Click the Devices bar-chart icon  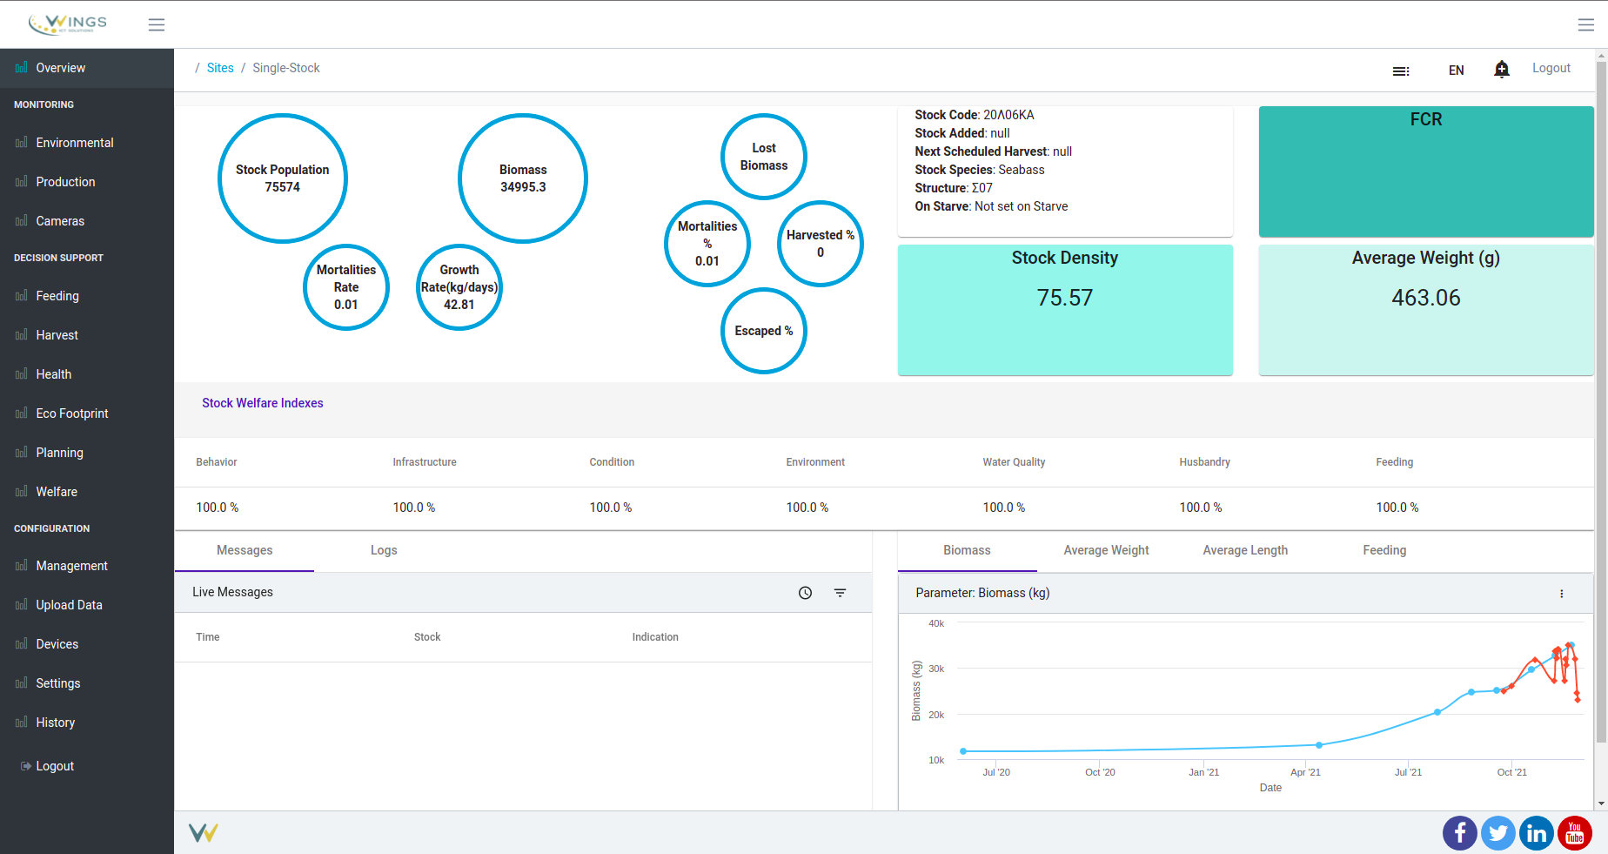[x=22, y=644]
